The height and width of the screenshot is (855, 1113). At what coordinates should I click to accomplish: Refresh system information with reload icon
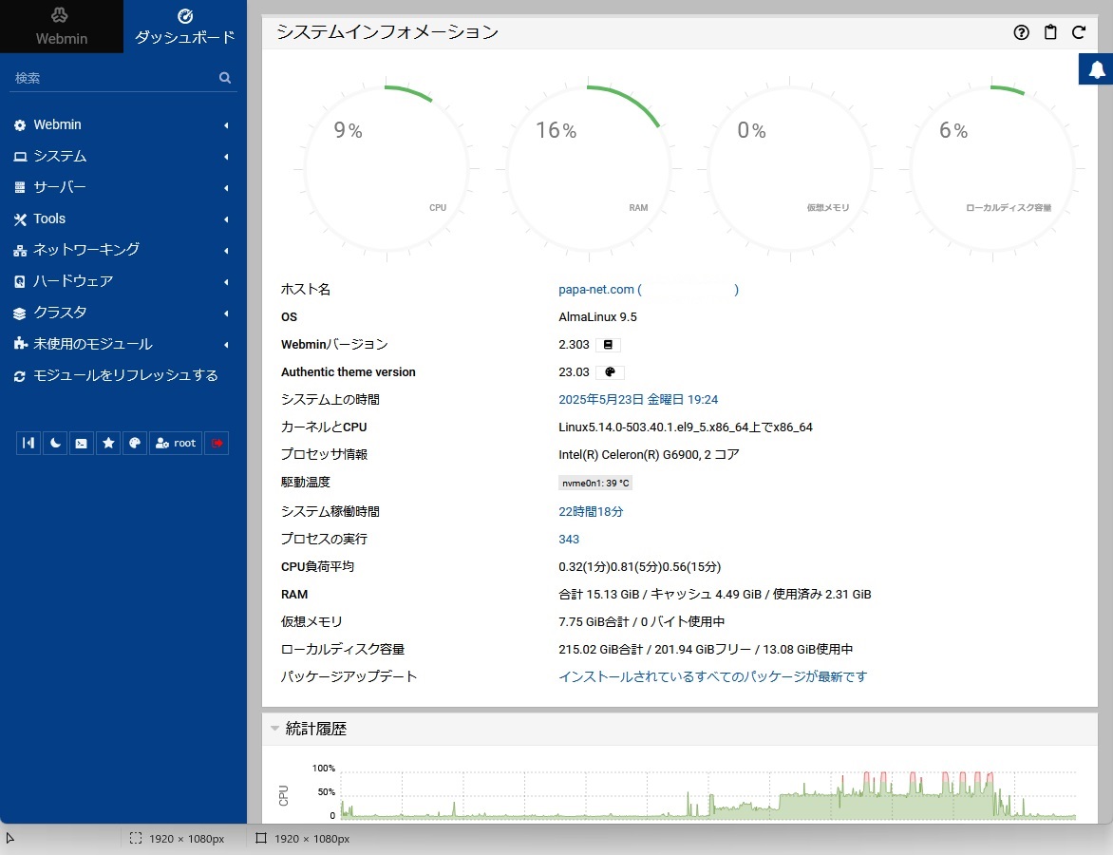click(1079, 32)
